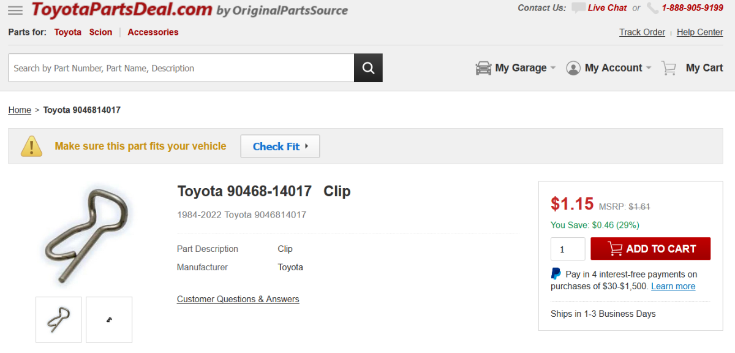Open the shopping cart icon
Screen dimensions: 735x353
tap(669, 68)
